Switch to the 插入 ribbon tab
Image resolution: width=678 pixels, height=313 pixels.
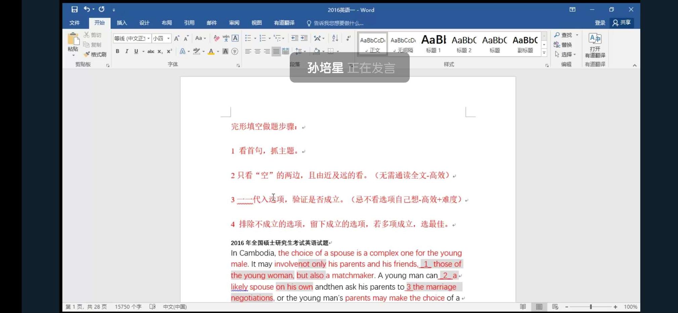(122, 23)
